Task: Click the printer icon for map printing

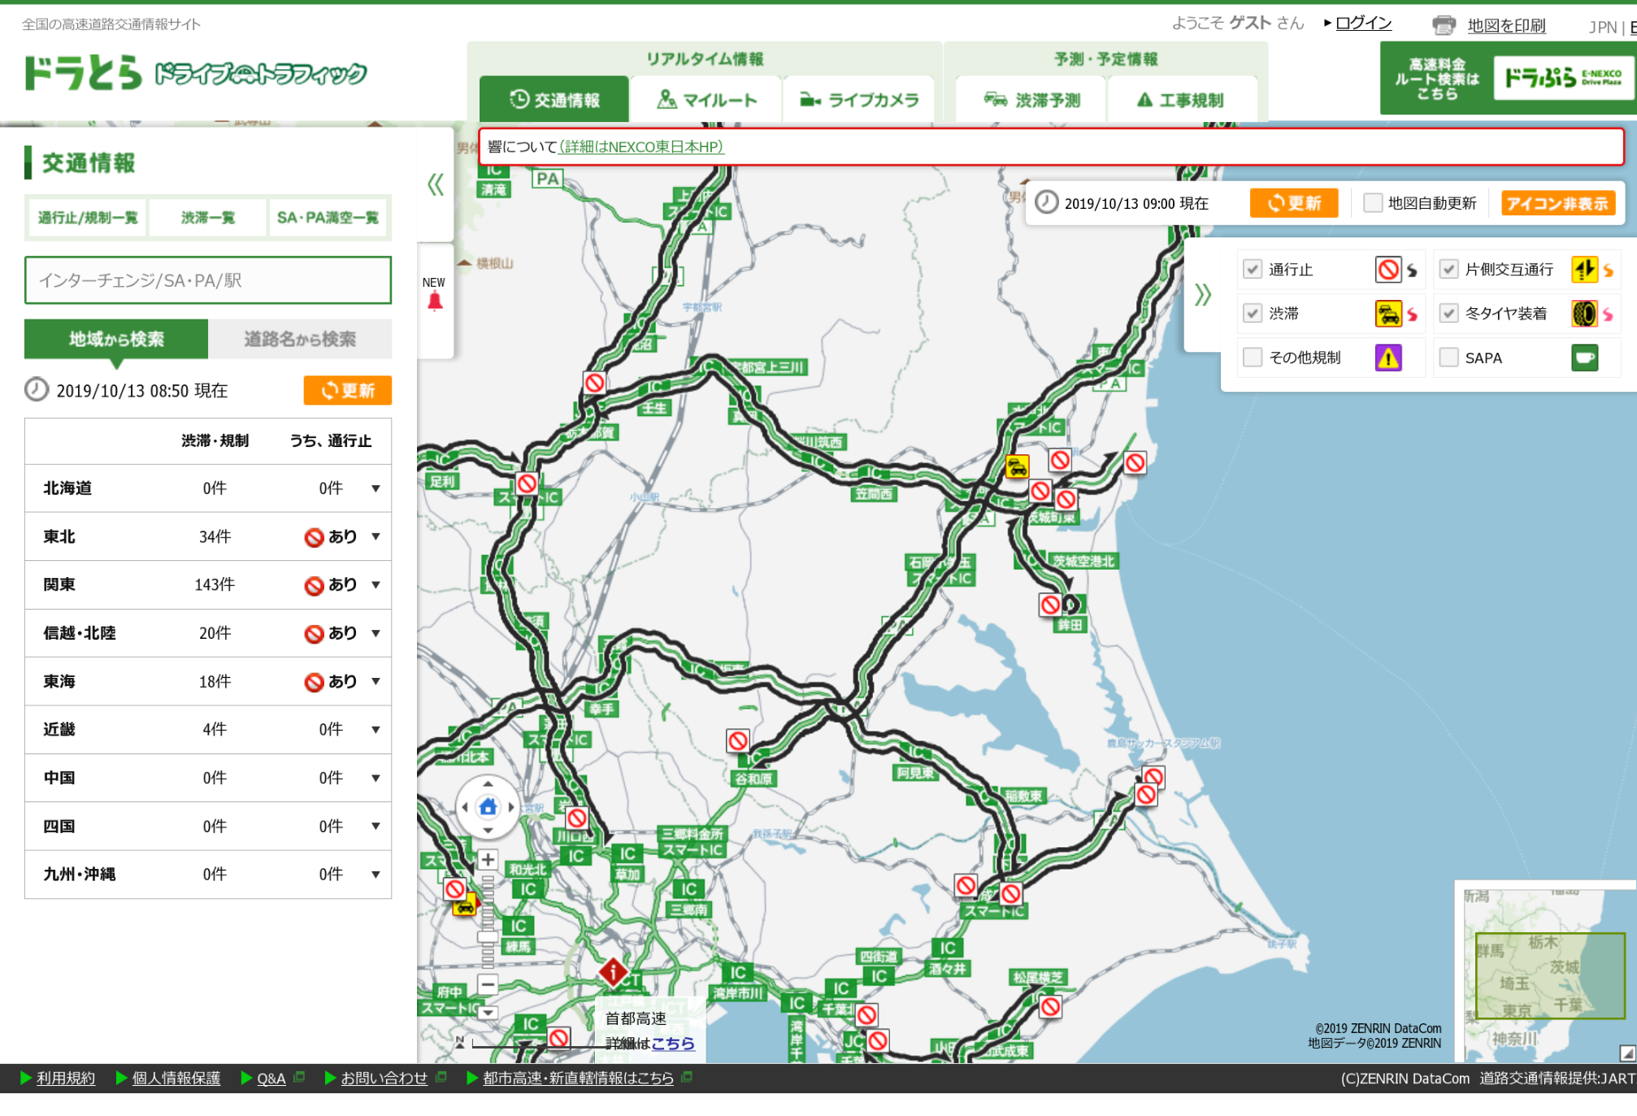Action: [1444, 25]
